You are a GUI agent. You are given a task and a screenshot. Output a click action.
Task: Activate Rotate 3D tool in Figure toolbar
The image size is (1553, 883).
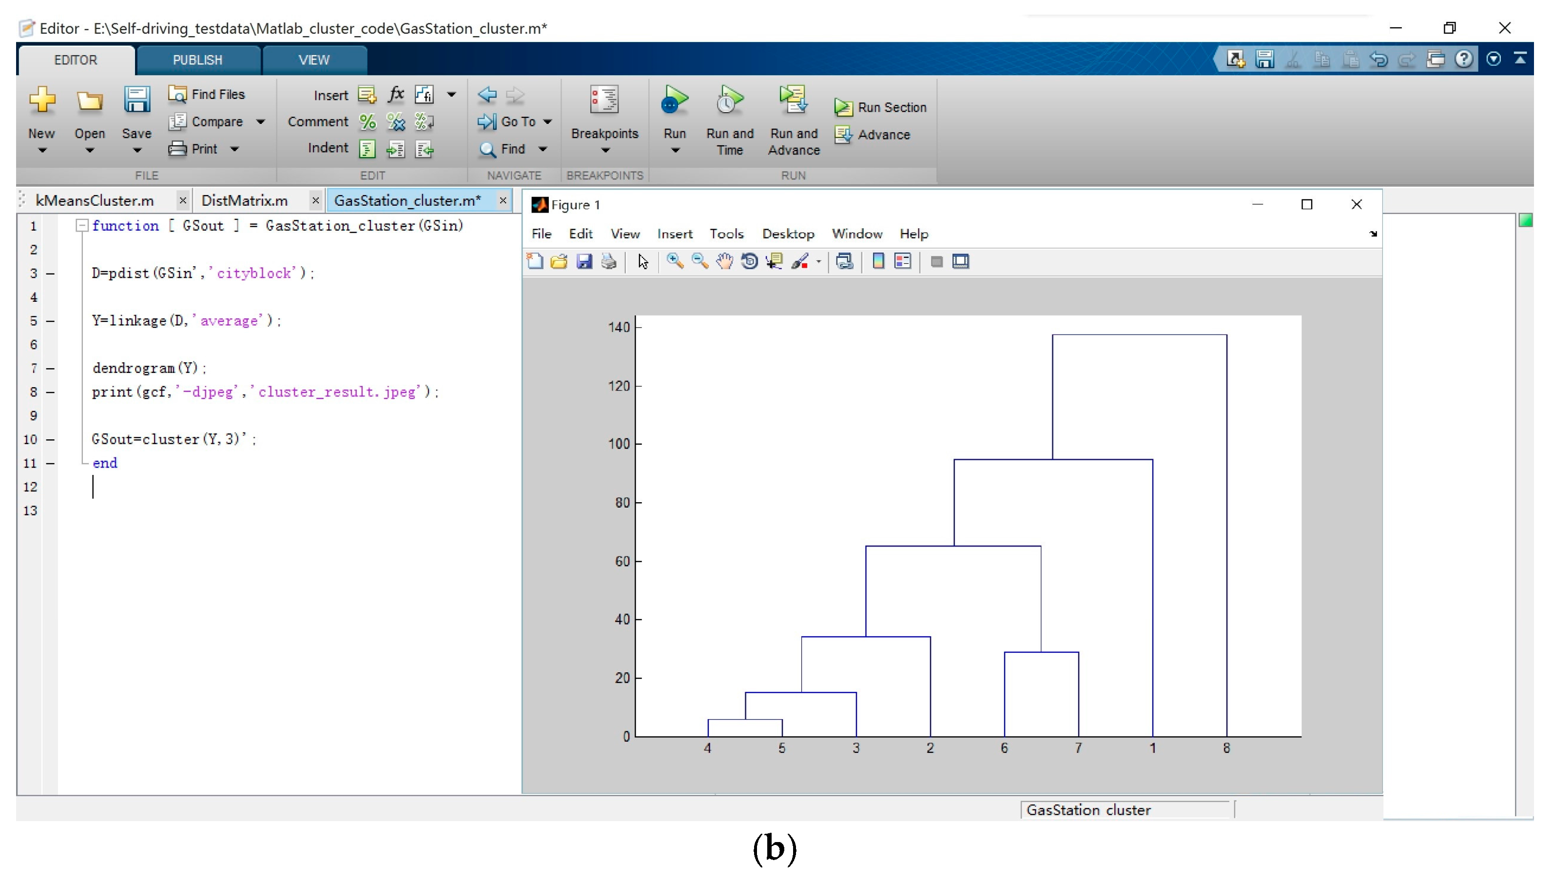coord(749,261)
